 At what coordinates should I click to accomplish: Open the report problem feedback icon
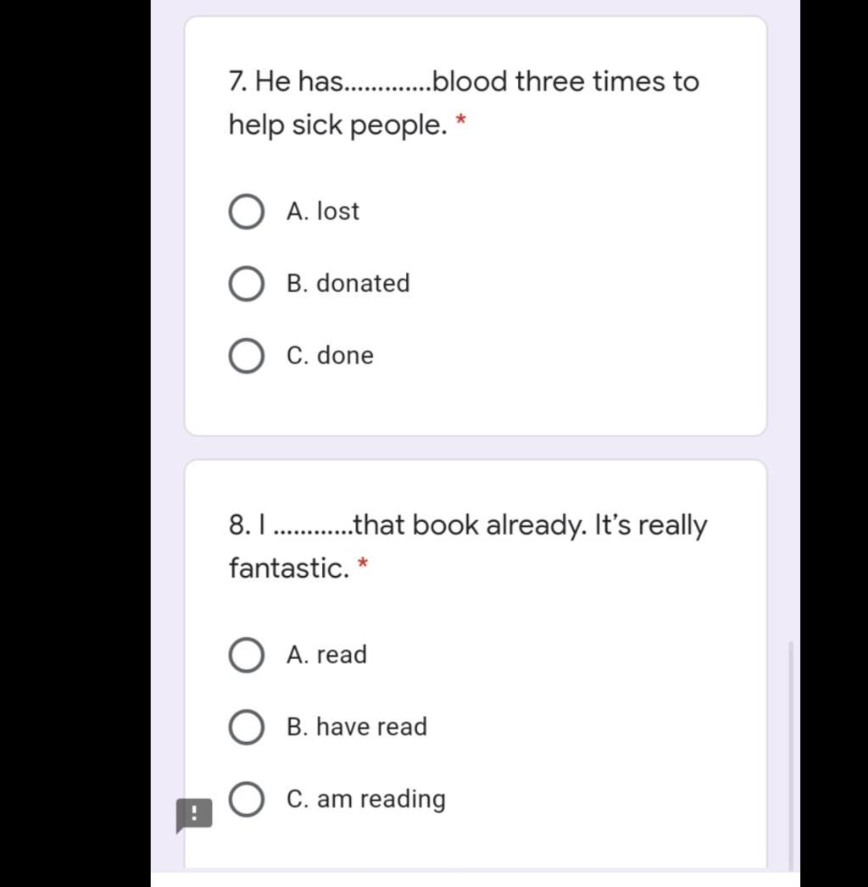pyautogui.click(x=194, y=815)
